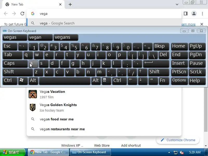Toggle the left Shift key
Image resolution: width=208 pixels, height=156 pixels.
[x=18, y=73]
